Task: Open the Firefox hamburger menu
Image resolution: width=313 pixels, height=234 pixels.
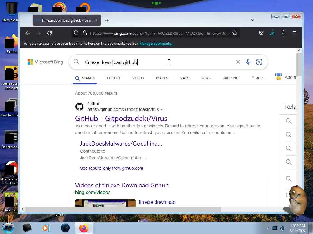Action: coord(294,33)
